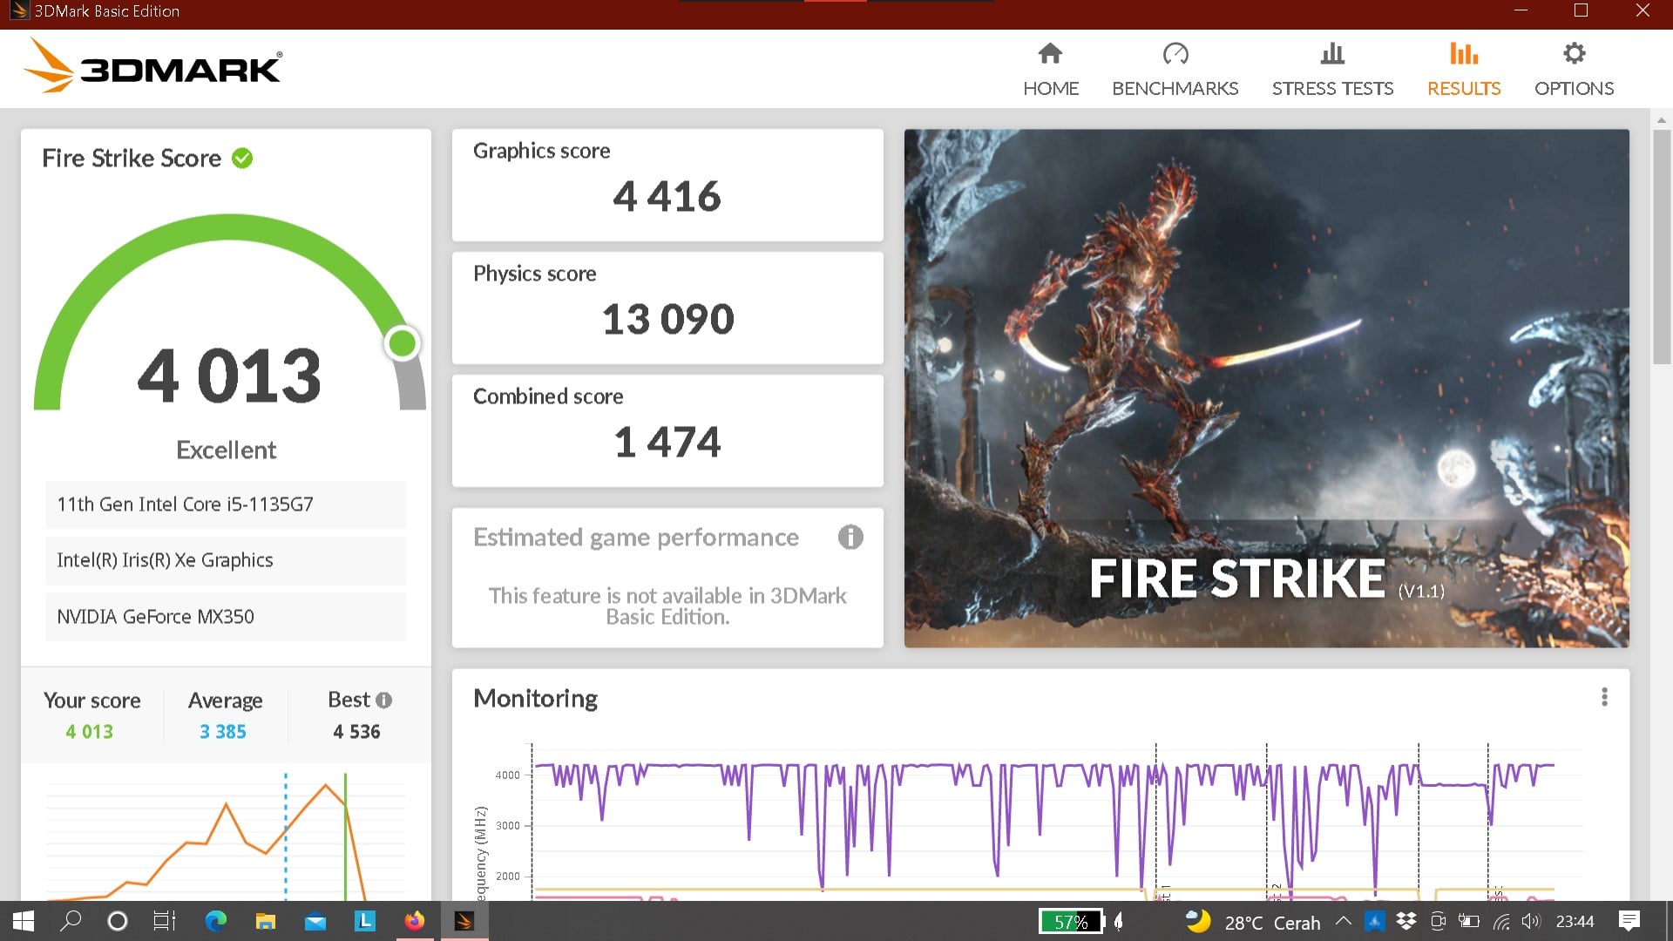Image resolution: width=1673 pixels, height=941 pixels.
Task: Click the Best score value 4 536
Action: coord(356,732)
